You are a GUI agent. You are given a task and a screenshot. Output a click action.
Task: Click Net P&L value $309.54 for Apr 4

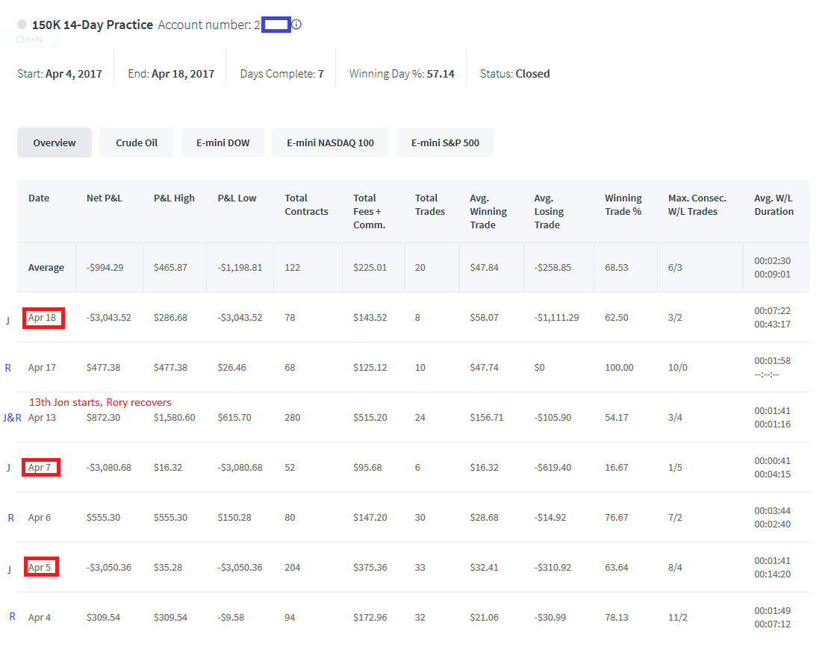pyautogui.click(x=103, y=617)
